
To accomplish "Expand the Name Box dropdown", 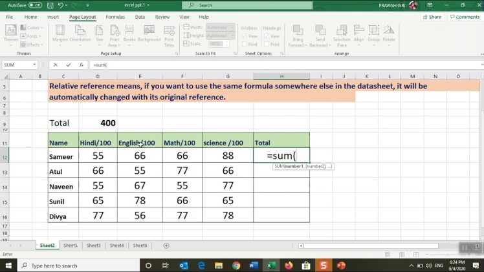I will pyautogui.click(x=34, y=65).
